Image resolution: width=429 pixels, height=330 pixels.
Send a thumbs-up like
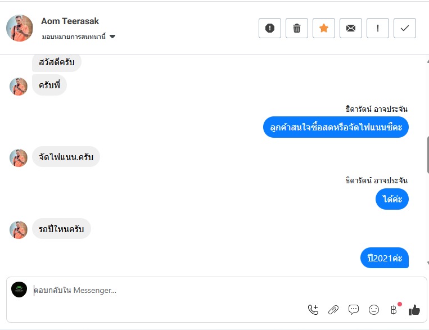[414, 309]
